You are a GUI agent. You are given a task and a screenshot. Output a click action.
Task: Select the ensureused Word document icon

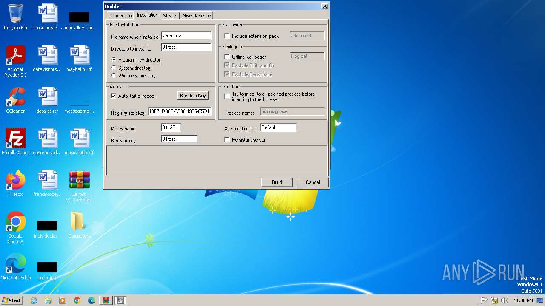tap(47, 142)
